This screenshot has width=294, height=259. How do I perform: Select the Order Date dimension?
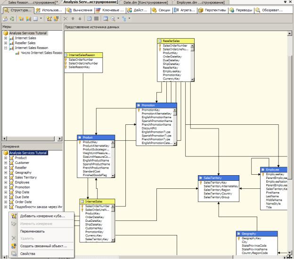(23, 202)
